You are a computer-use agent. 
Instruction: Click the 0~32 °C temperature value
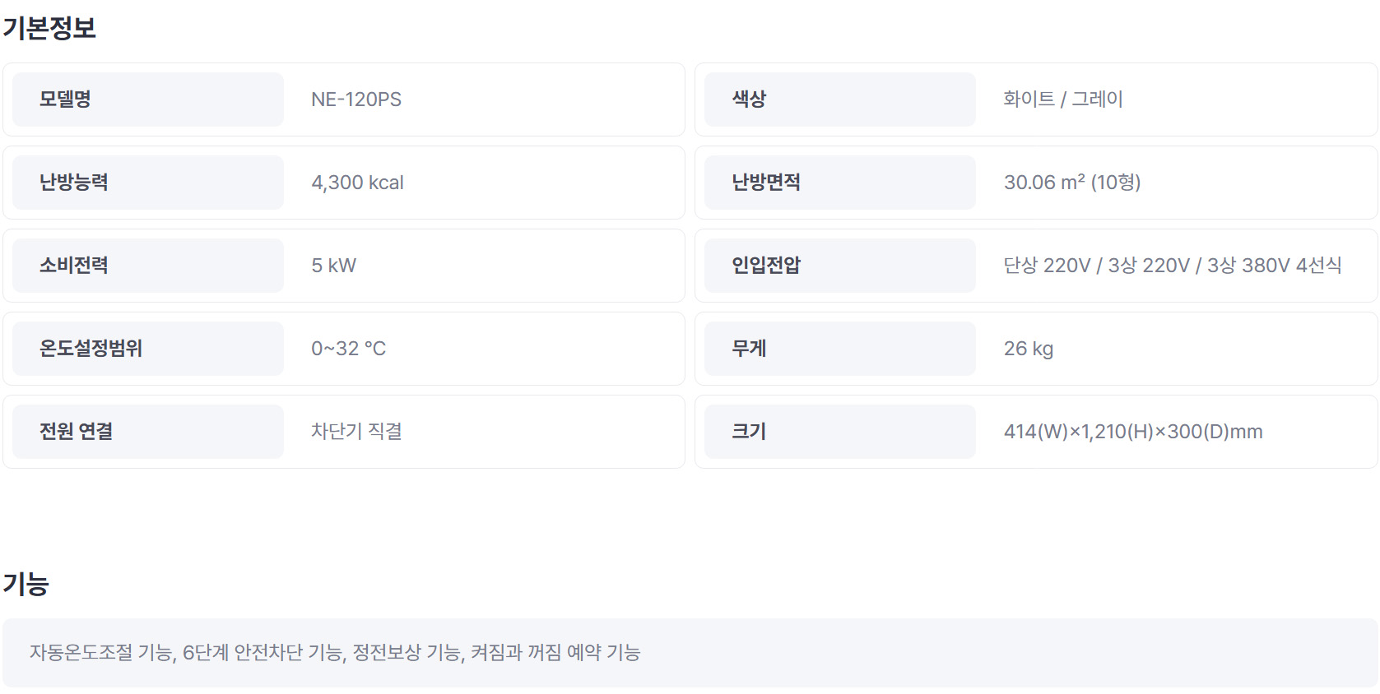tap(348, 349)
